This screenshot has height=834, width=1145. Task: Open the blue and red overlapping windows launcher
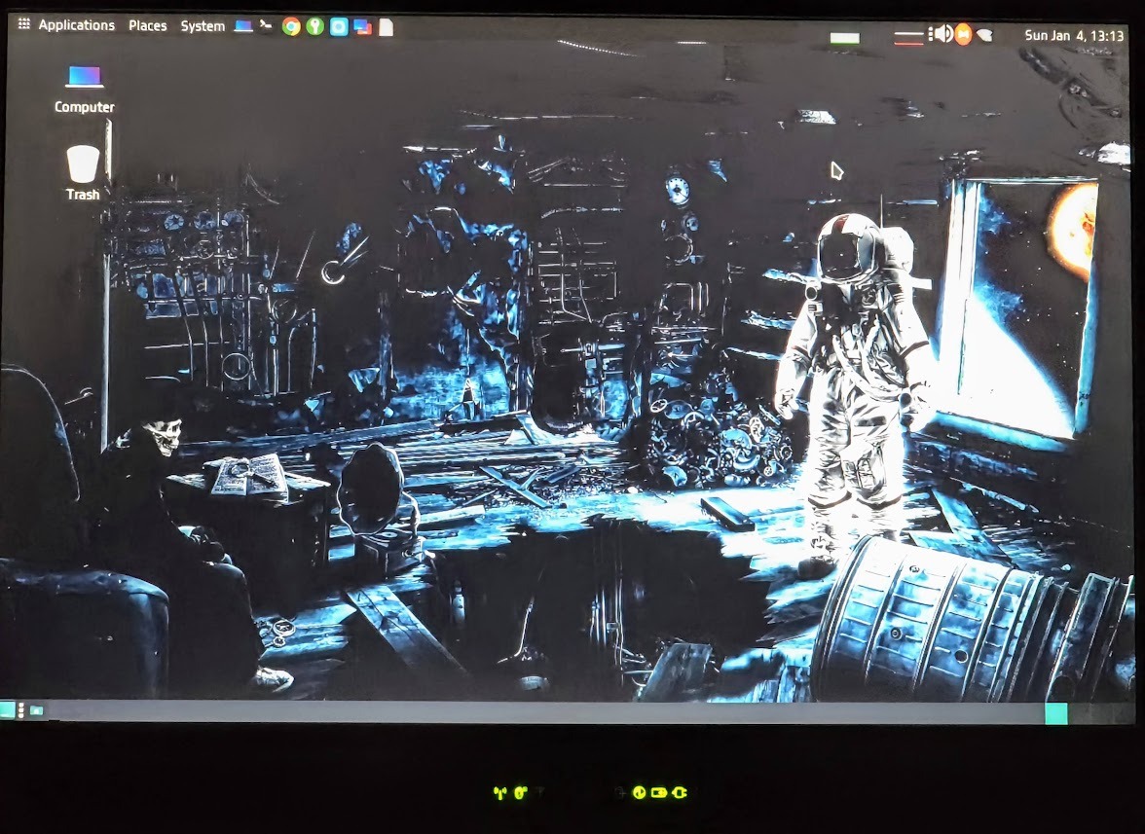tap(363, 27)
